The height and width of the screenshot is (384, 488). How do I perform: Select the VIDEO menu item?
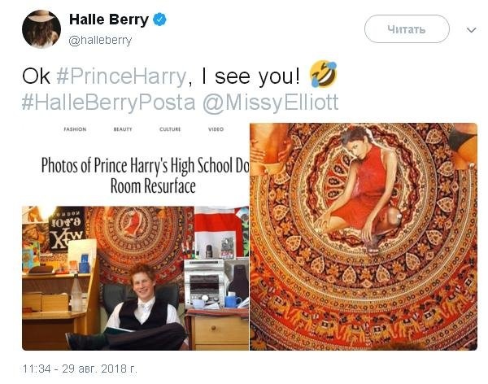(216, 129)
